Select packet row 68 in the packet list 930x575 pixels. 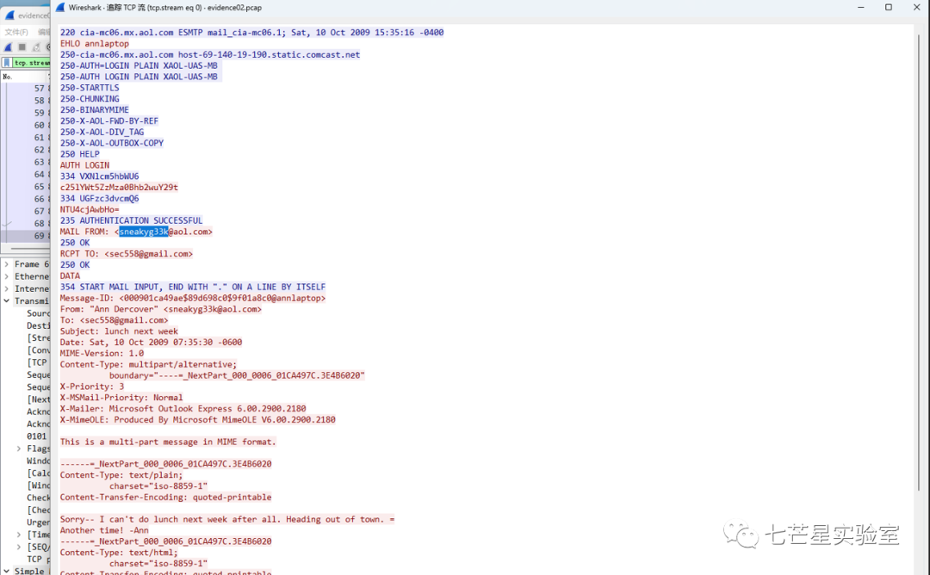[x=26, y=224]
